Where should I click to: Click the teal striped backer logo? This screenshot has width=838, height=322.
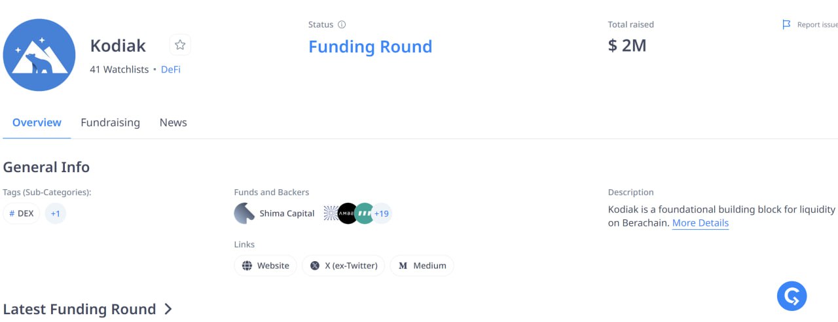(x=364, y=213)
